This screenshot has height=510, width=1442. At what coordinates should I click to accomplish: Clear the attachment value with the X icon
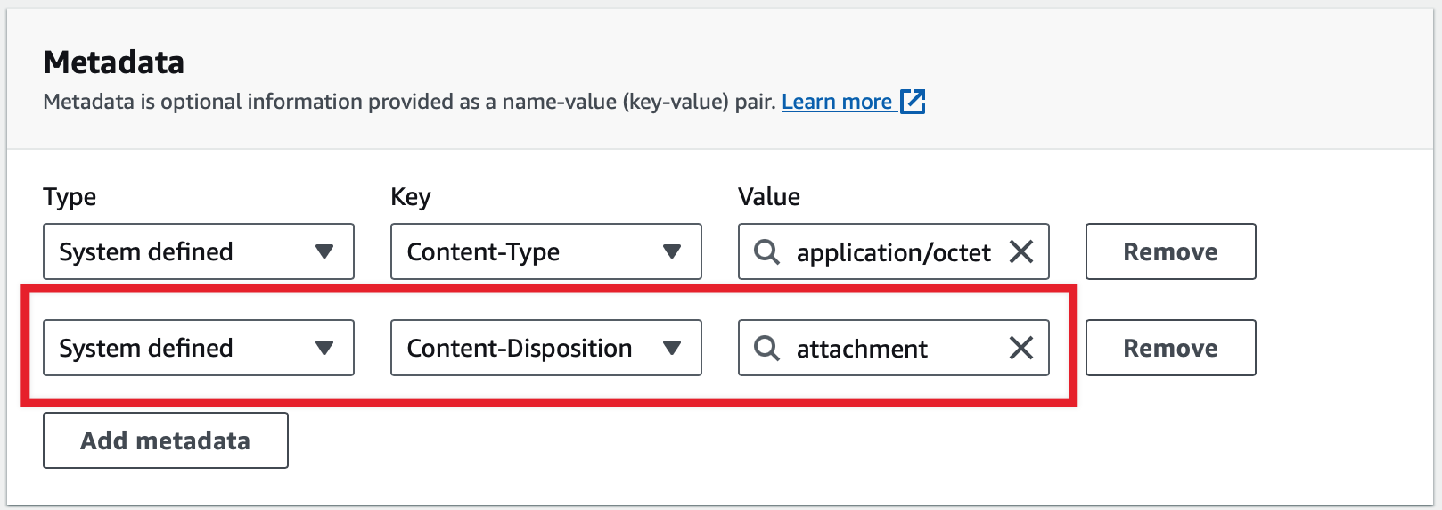[1021, 348]
